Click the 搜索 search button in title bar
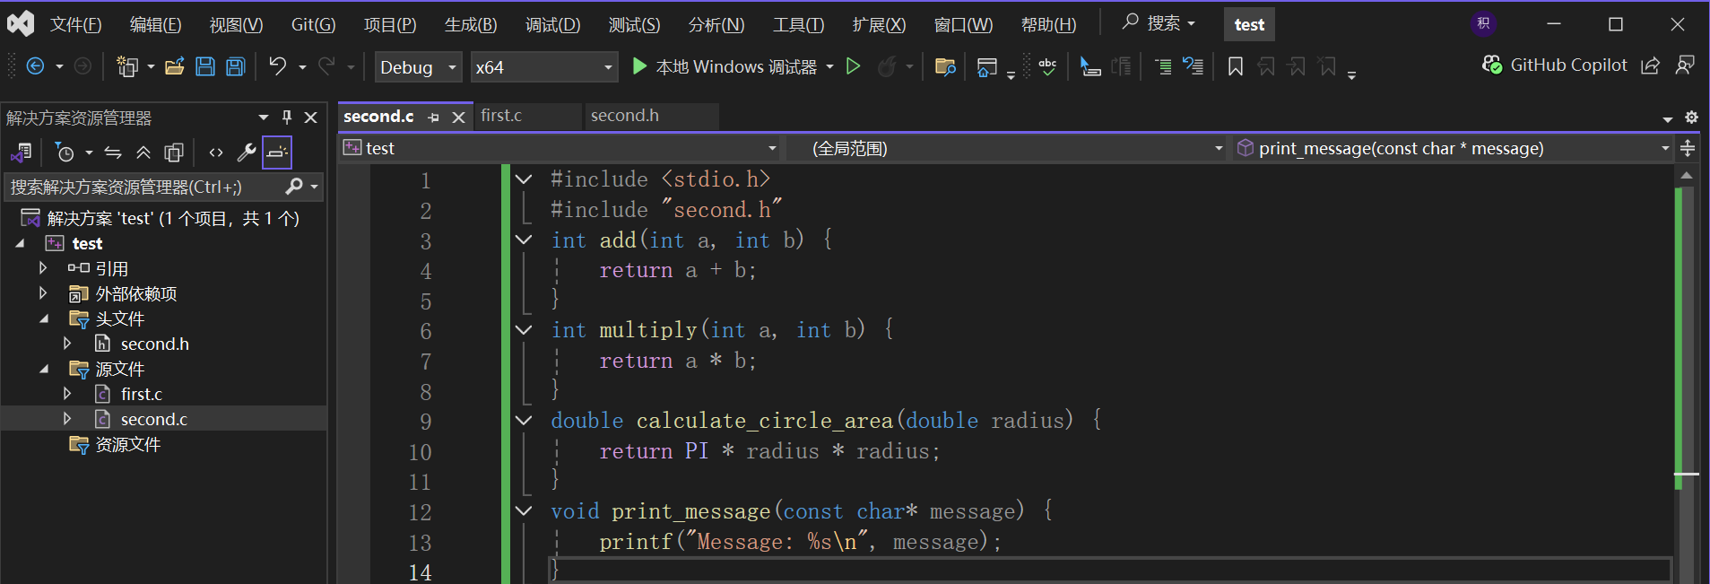 coord(1159,23)
